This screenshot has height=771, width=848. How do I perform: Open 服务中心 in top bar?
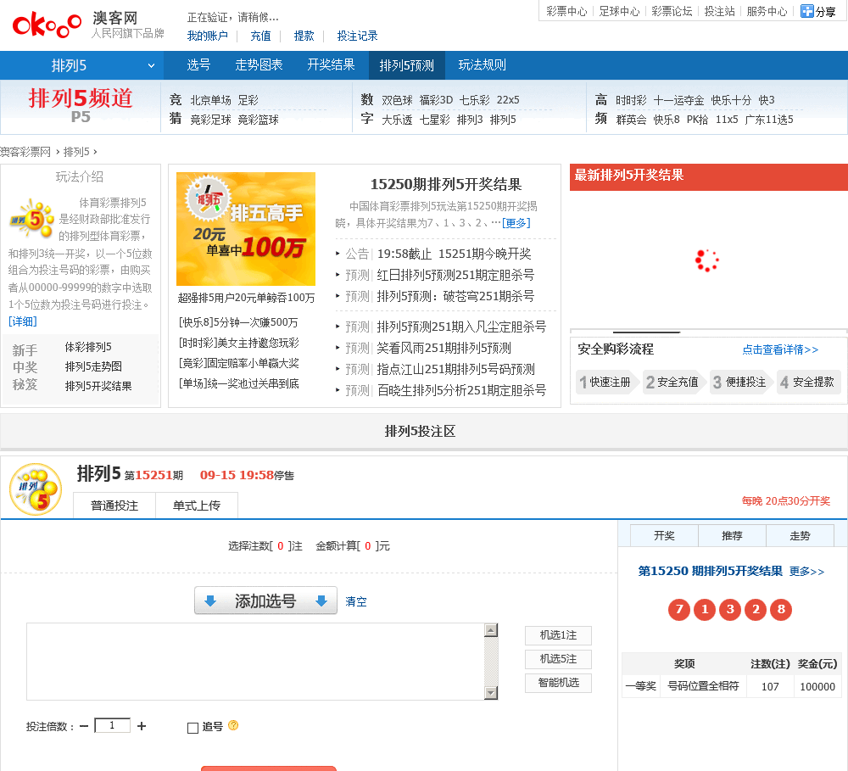(767, 11)
